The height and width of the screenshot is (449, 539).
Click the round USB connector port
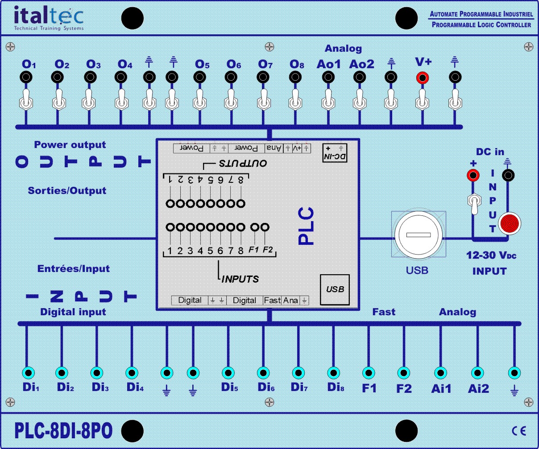pyautogui.click(x=419, y=235)
